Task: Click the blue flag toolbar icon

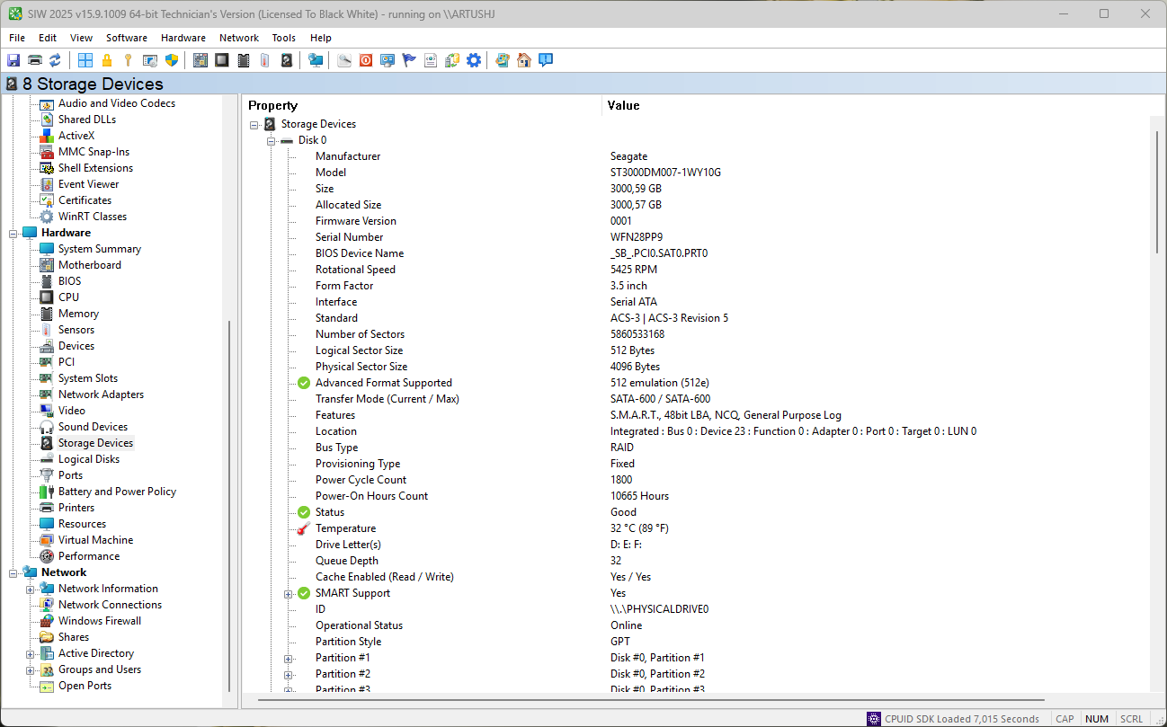Action: coord(409,60)
